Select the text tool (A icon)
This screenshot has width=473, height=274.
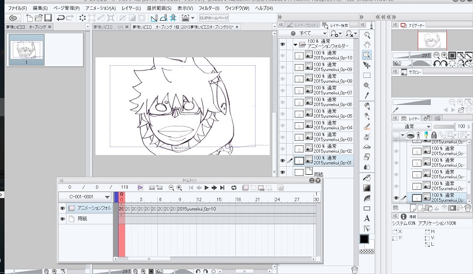click(x=367, y=219)
